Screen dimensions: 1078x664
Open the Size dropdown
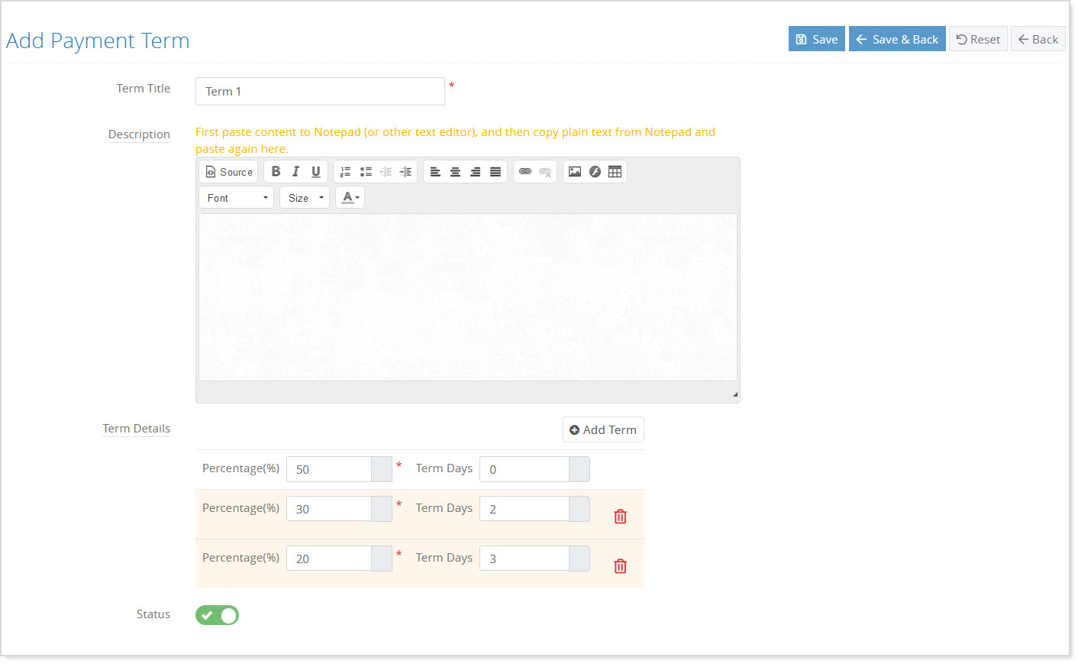304,197
